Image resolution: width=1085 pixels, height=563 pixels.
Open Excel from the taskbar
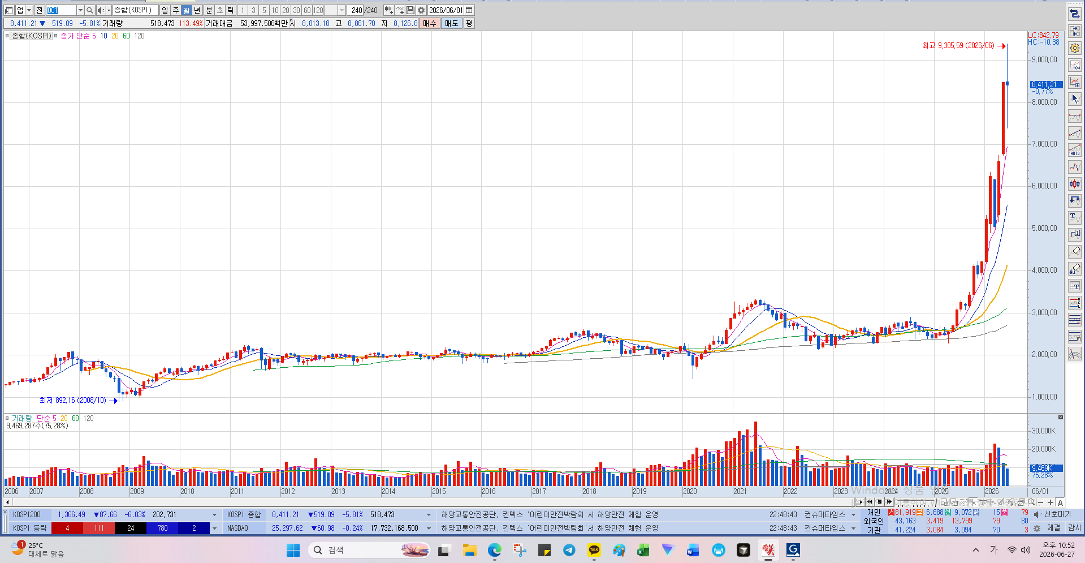643,550
